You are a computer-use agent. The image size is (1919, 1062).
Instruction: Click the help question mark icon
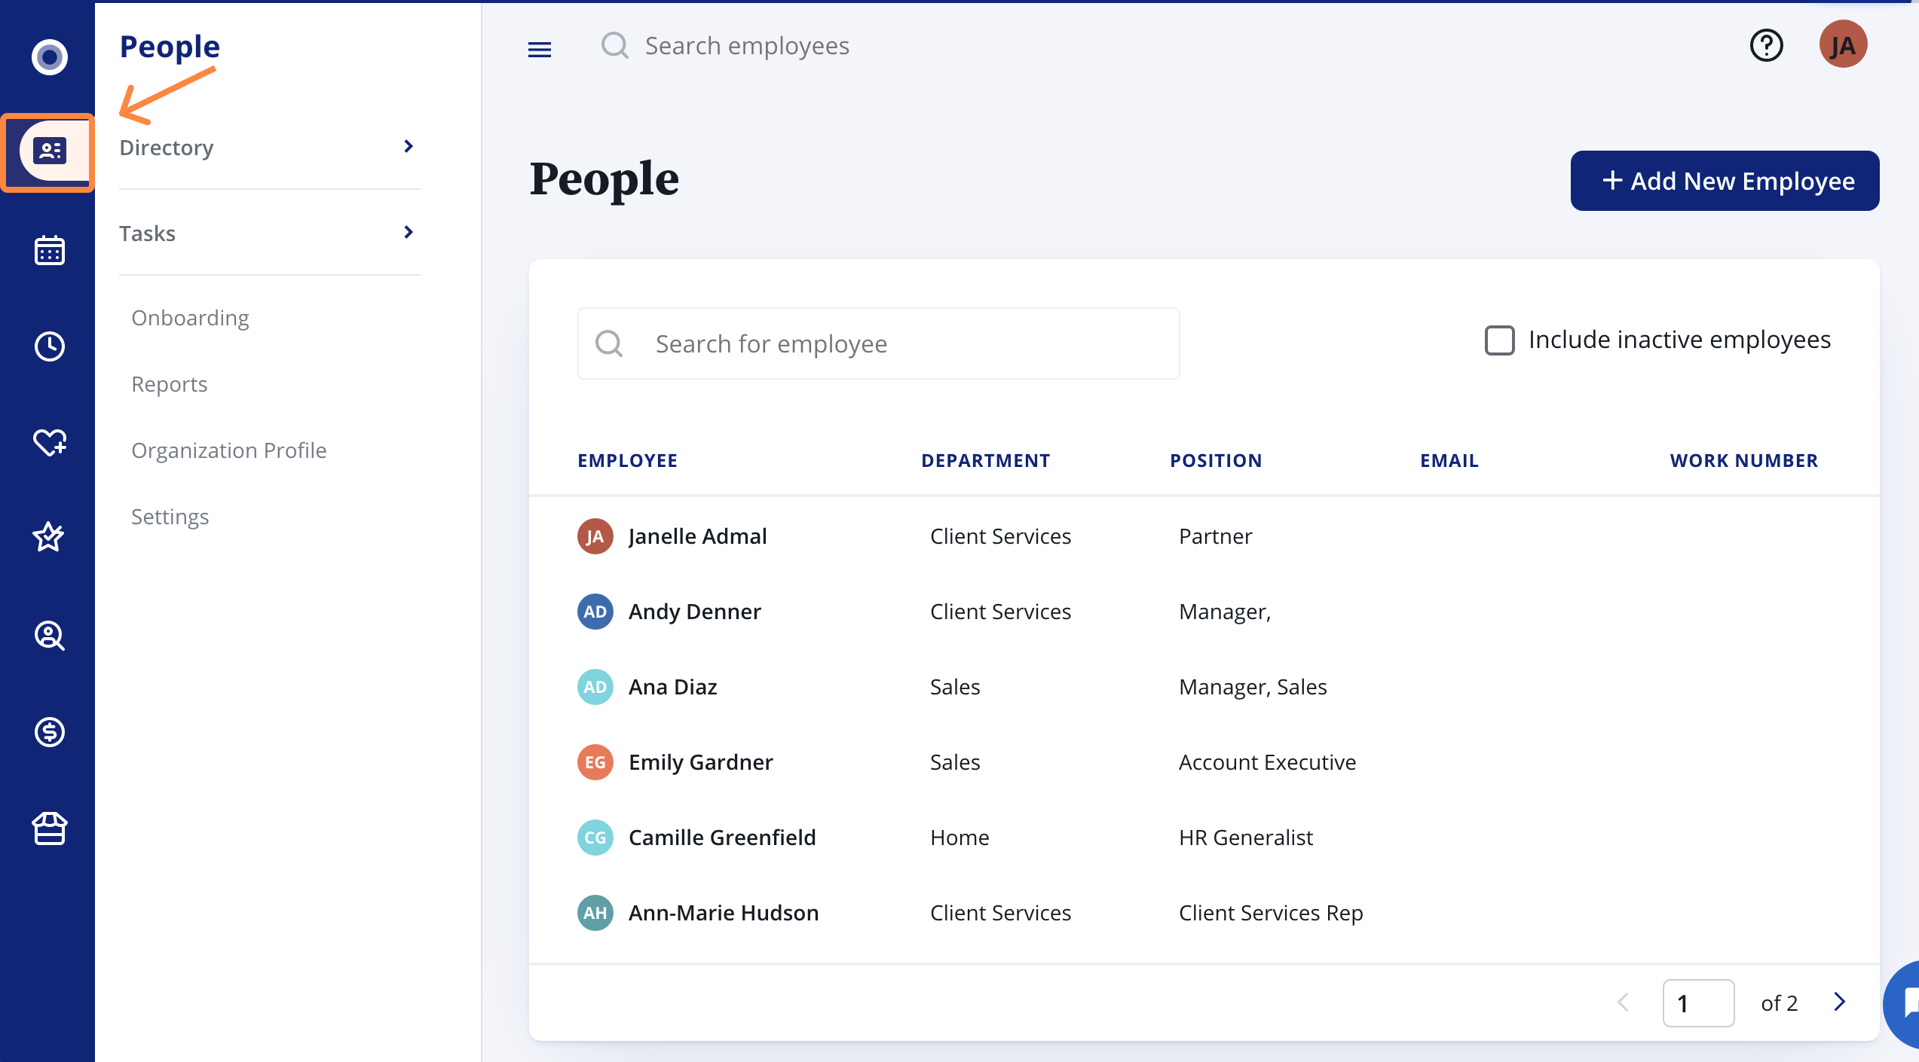tap(1766, 45)
